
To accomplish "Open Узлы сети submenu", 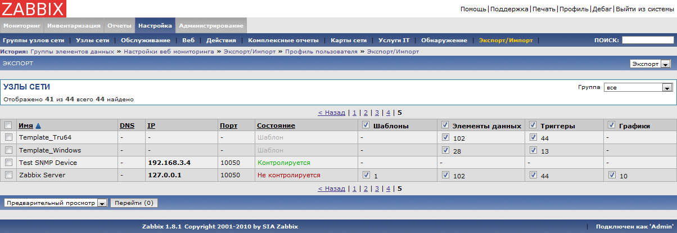I will point(92,41).
